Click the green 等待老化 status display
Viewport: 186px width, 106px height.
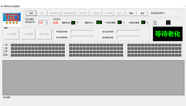(x=167, y=34)
